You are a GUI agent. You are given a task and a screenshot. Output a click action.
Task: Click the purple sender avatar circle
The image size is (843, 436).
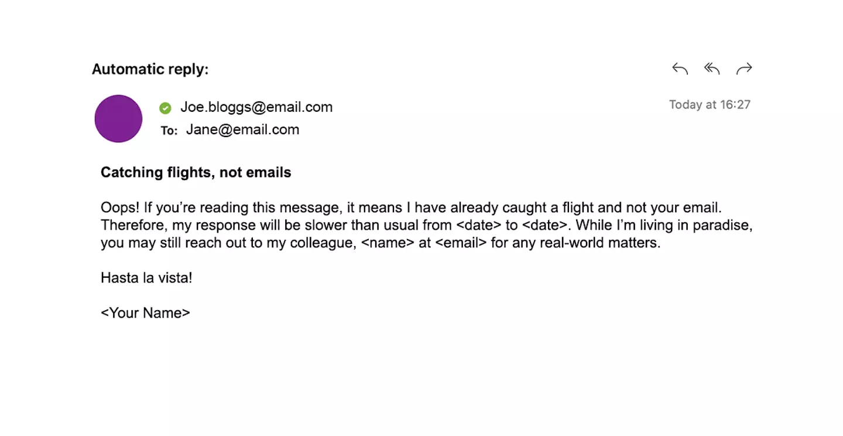pos(118,118)
